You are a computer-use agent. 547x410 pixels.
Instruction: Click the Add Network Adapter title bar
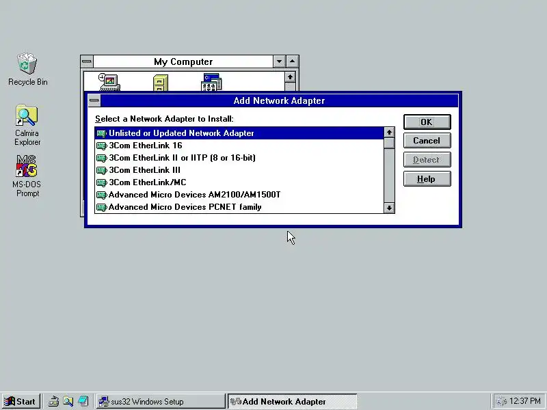[279, 100]
